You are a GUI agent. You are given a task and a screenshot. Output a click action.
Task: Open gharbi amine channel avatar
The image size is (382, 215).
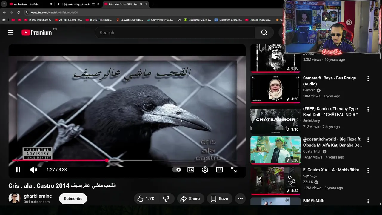coord(14,199)
